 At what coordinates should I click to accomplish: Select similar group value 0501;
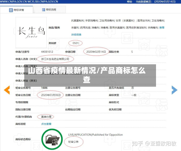pos(76,43)
